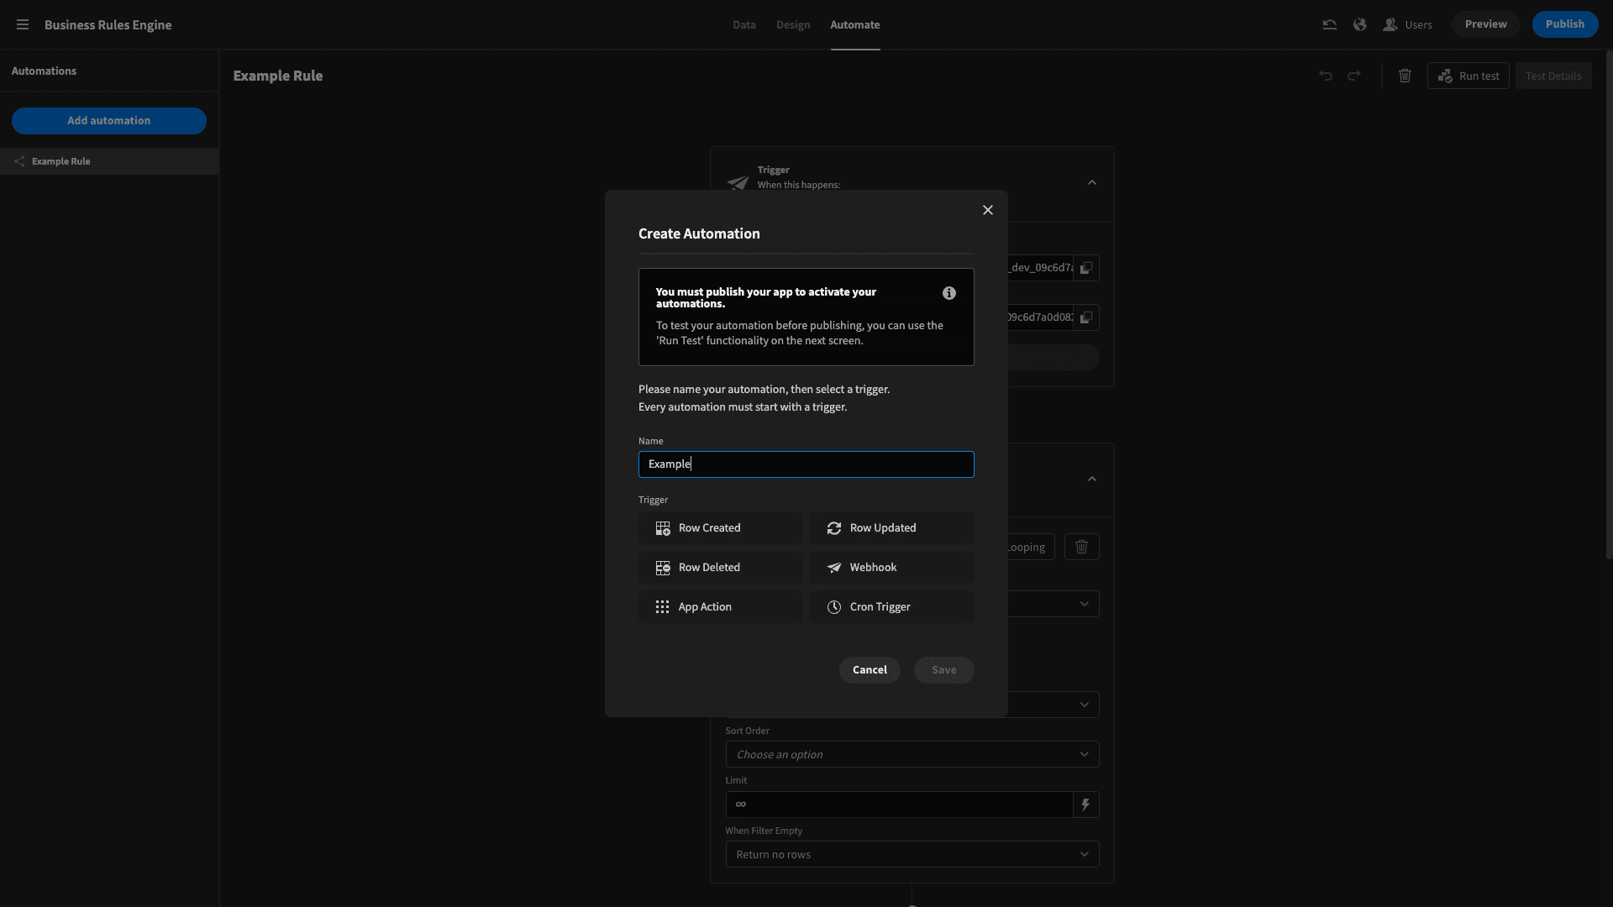Close the Create Automation dialog

[988, 210]
